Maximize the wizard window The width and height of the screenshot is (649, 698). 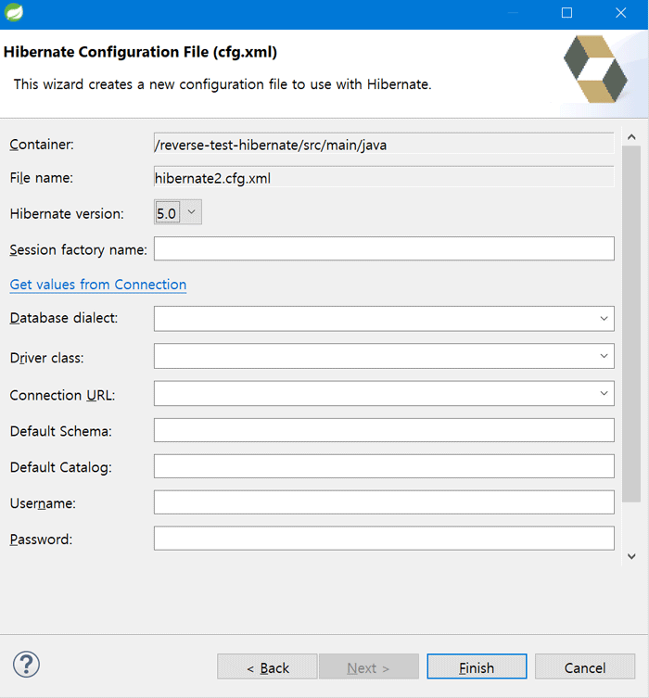click(566, 13)
